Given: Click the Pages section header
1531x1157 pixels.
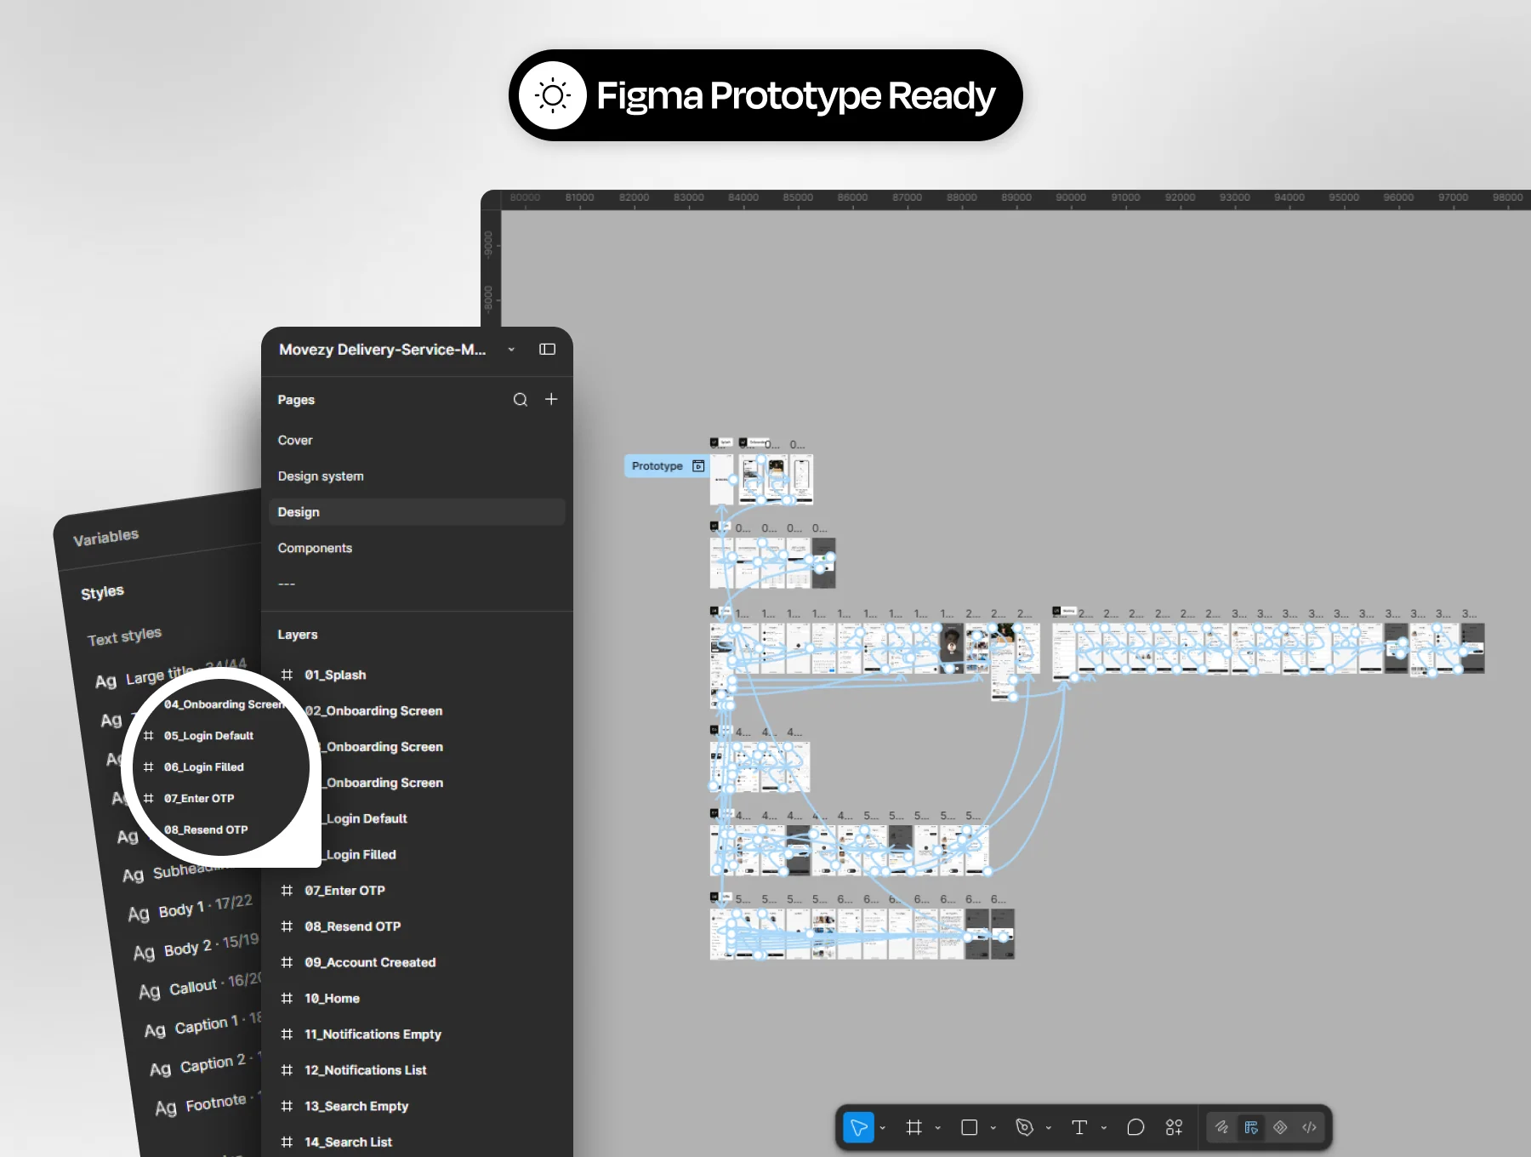Looking at the screenshot, I should (x=296, y=400).
